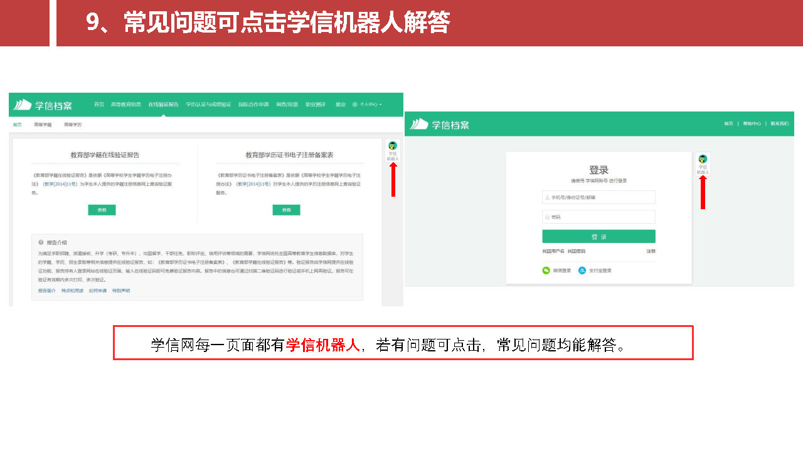Viewport: 803px width, 451px height.
Task: Click 学信档案 logo on the login page header
Action: click(440, 124)
